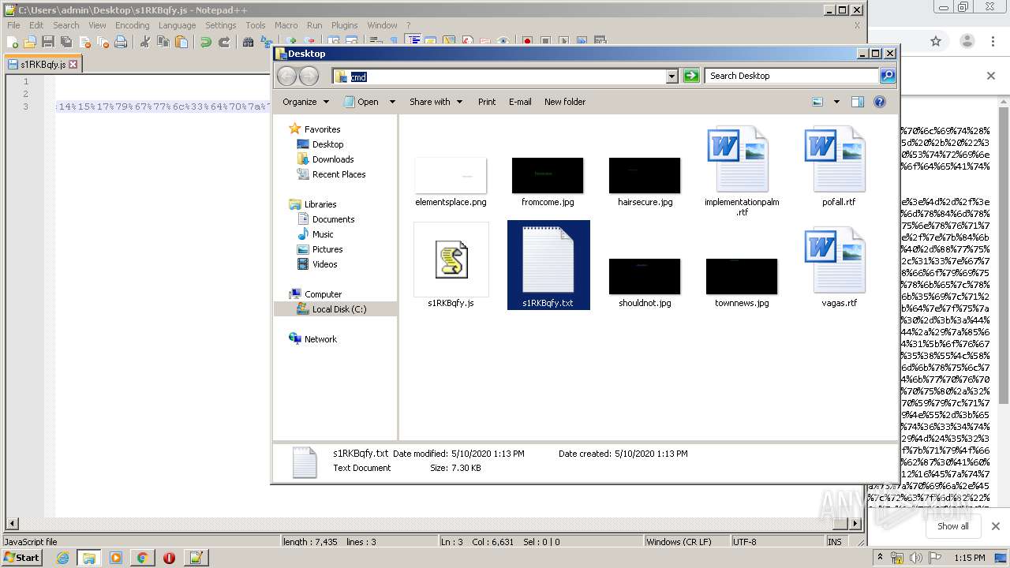Expand the change view options dropdown arrow
The image size is (1010, 568).
(x=836, y=102)
